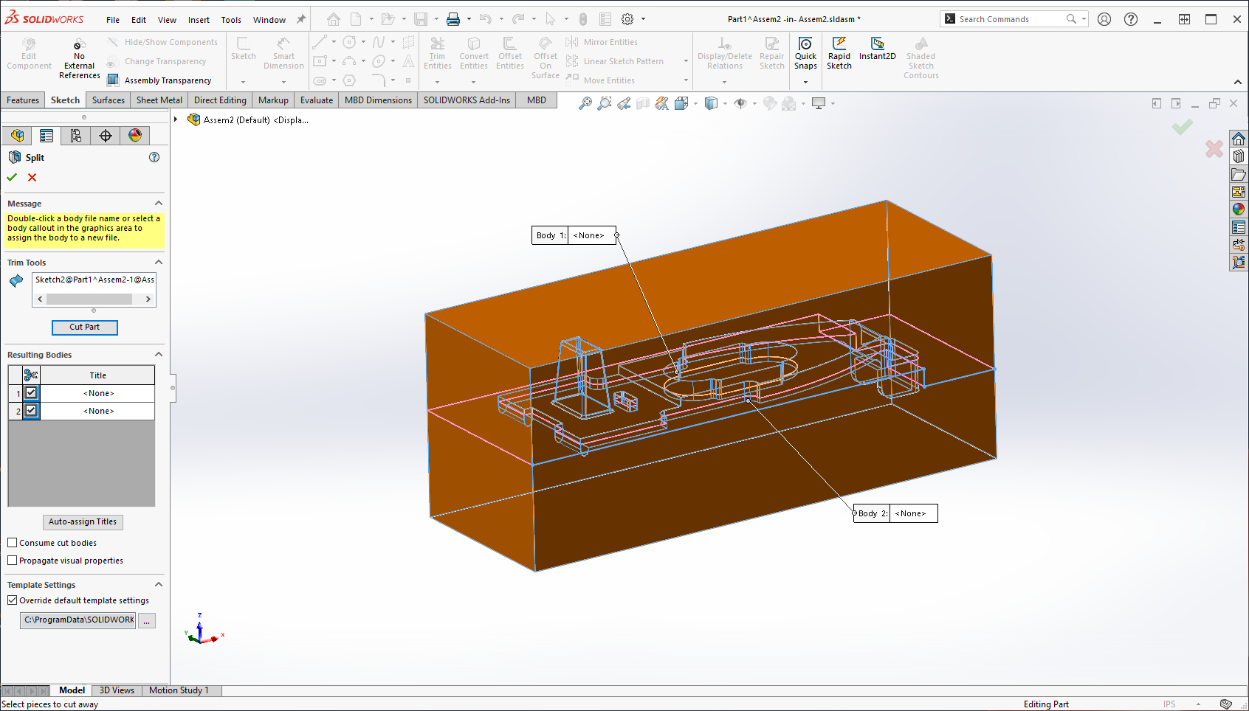Click the Print icon in top toolbar
Viewport: 1249px width, 711px height.
453,19
